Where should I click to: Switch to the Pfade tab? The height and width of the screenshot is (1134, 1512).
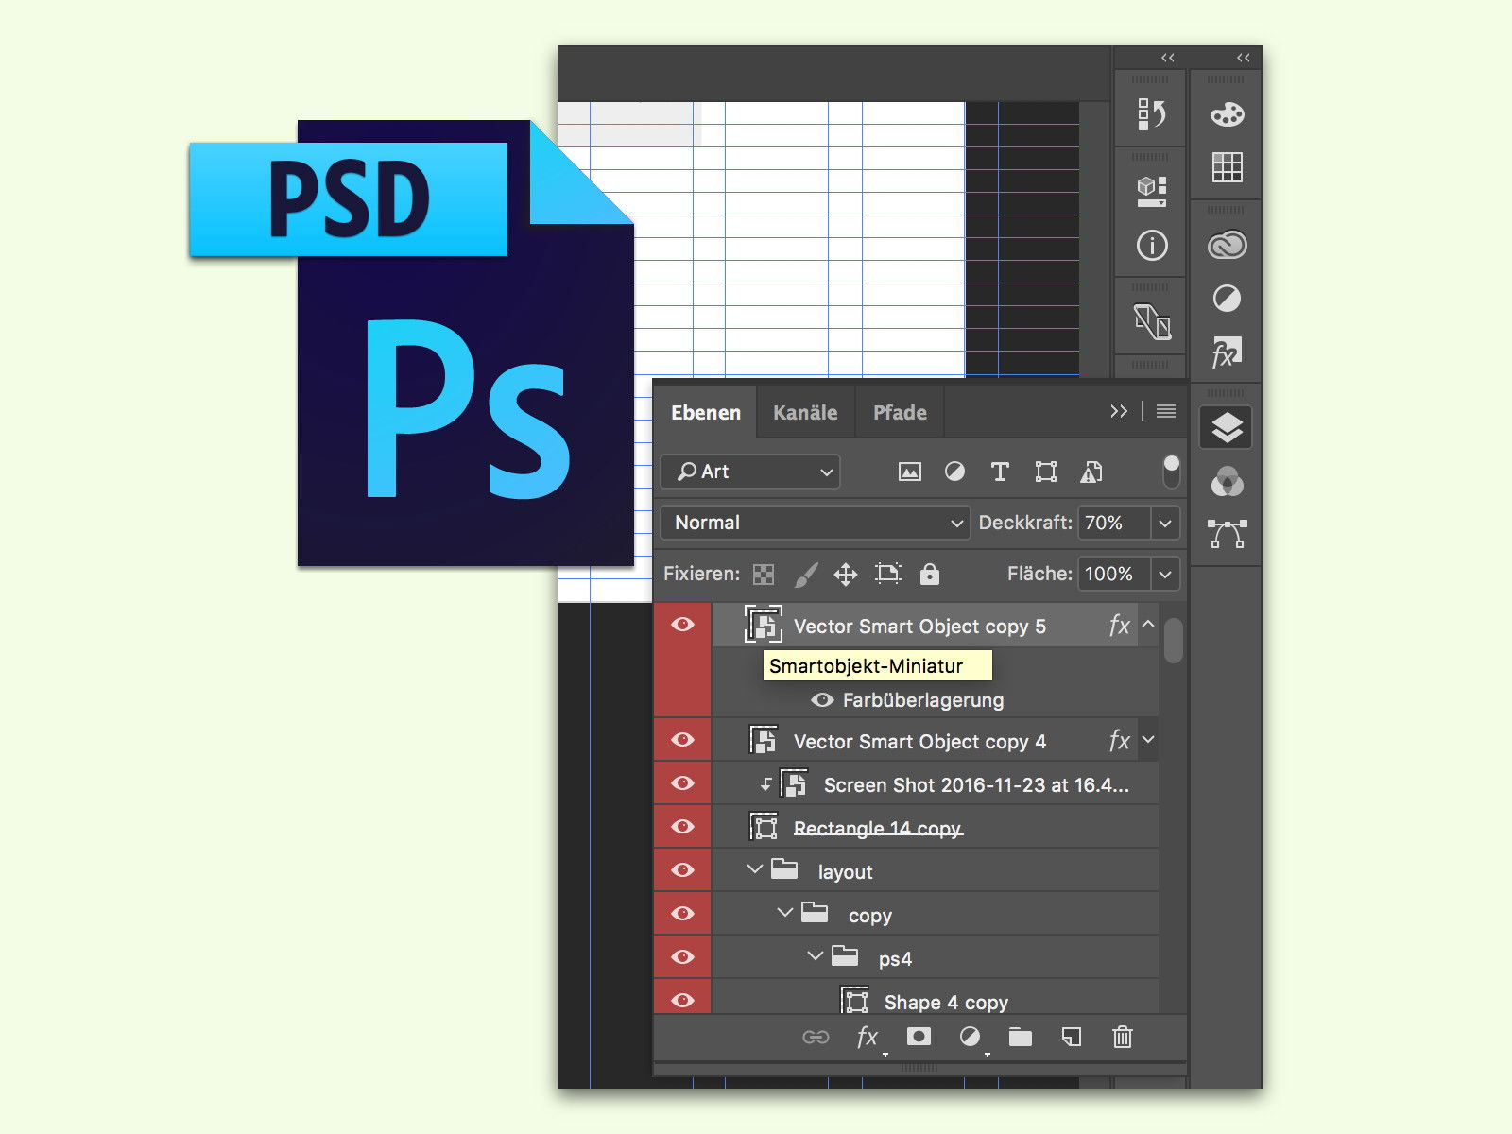900,413
